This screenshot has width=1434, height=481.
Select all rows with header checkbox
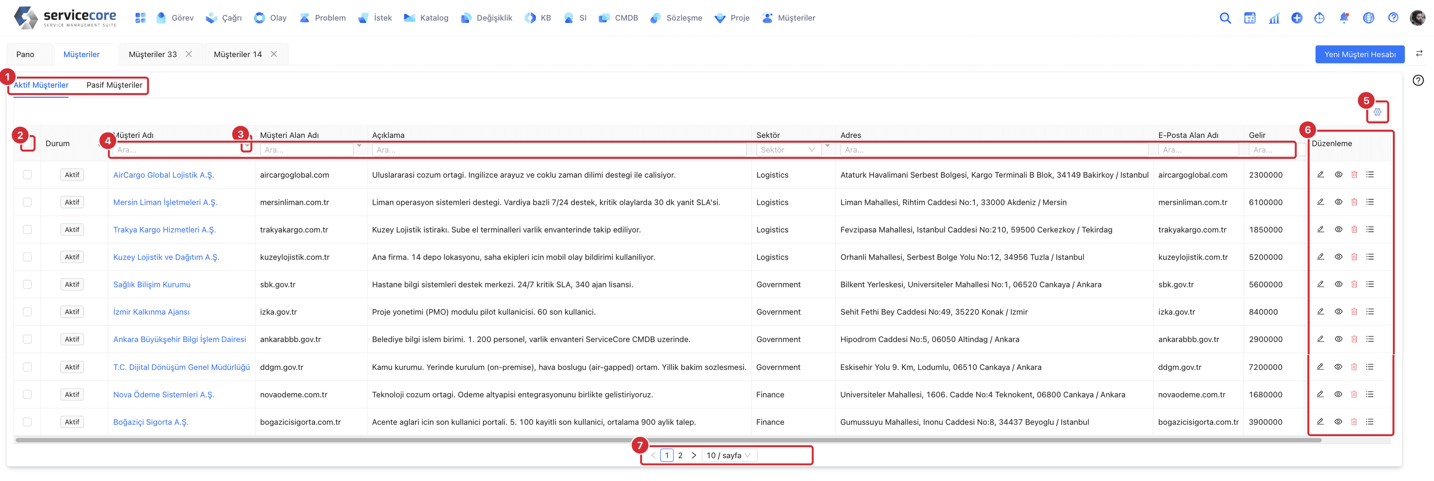point(27,144)
